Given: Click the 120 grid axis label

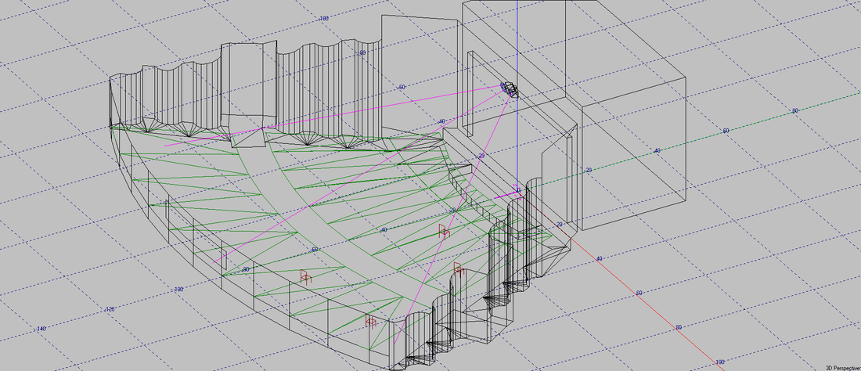Looking at the screenshot, I should point(110,309).
